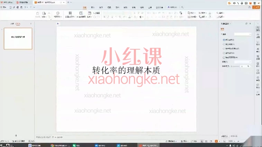The height and width of the screenshot is (147, 262).
Task: Click the transparency stepper arrows
Action: point(251,66)
